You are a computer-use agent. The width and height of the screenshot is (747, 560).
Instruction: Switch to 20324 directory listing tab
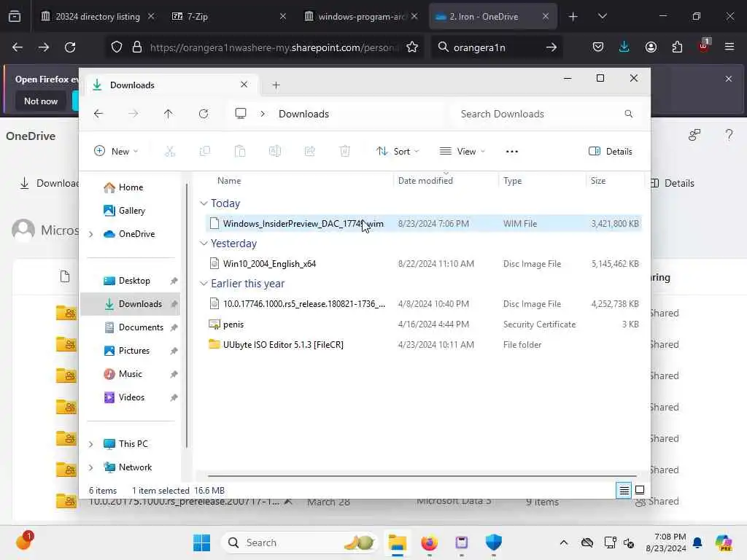tap(98, 16)
